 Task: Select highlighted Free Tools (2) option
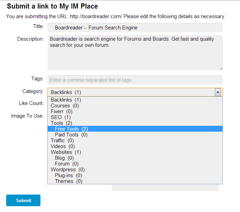click(x=135, y=129)
